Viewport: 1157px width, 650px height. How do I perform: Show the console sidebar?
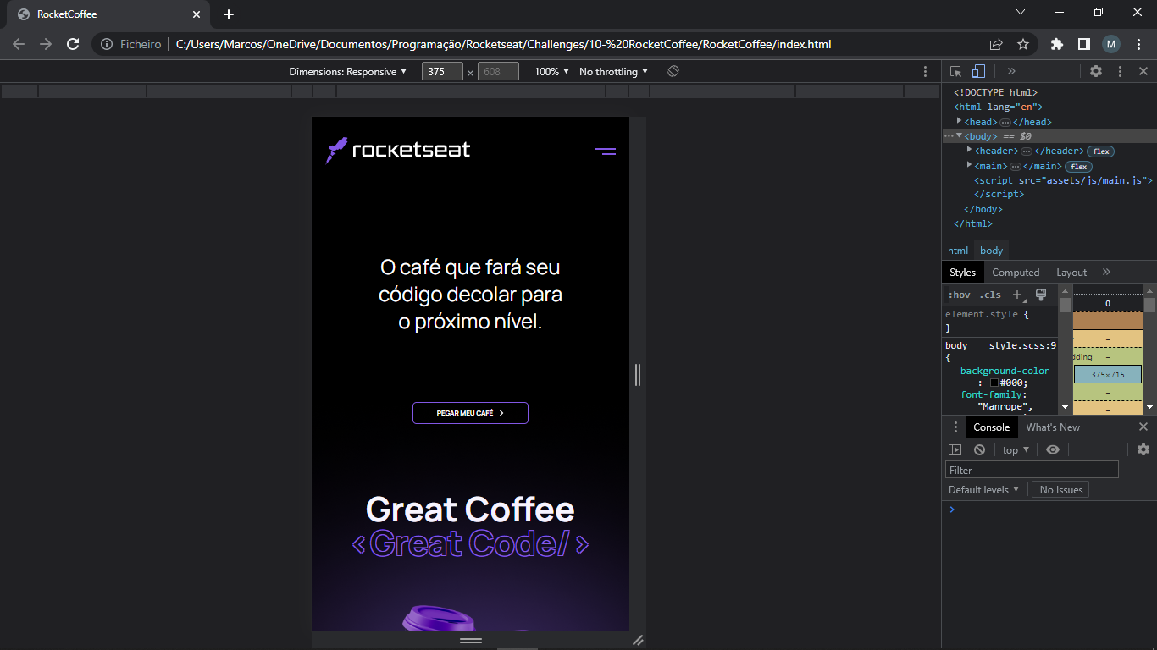(956, 449)
